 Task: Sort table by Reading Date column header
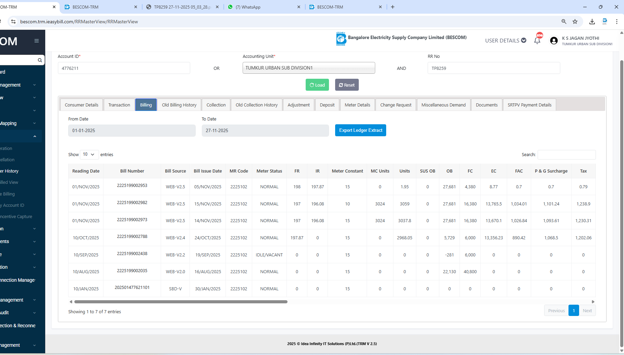[86, 171]
